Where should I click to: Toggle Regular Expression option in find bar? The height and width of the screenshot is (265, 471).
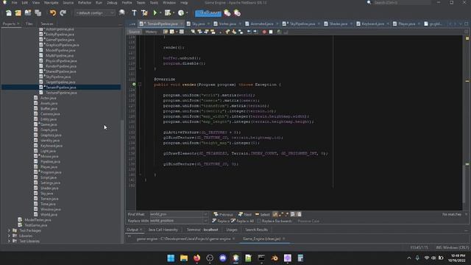pos(286,214)
